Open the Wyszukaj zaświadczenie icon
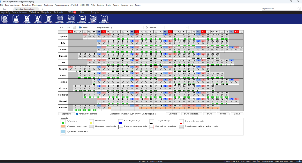This screenshot has height=163, width=302. [x=71, y=19]
